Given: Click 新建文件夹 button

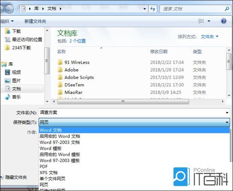Looking at the screenshot, I should click(x=35, y=21).
